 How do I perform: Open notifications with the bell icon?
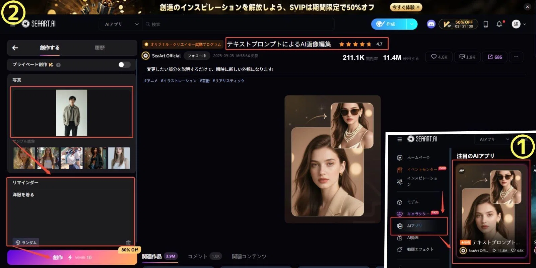499,24
